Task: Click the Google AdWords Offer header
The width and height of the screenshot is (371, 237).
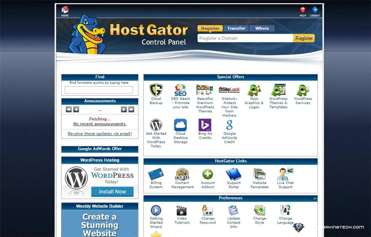Action: click(100, 149)
